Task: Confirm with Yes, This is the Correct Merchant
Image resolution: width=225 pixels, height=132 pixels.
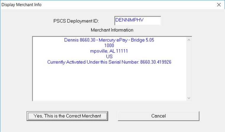Action: [x=67, y=116]
